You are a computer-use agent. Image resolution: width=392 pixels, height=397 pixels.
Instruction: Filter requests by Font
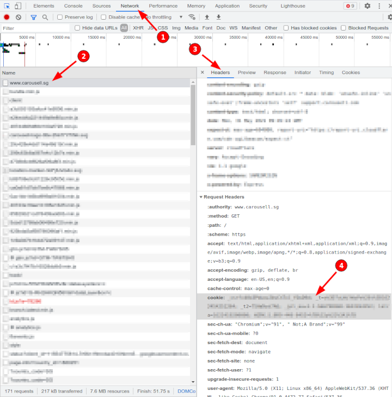[207, 28]
